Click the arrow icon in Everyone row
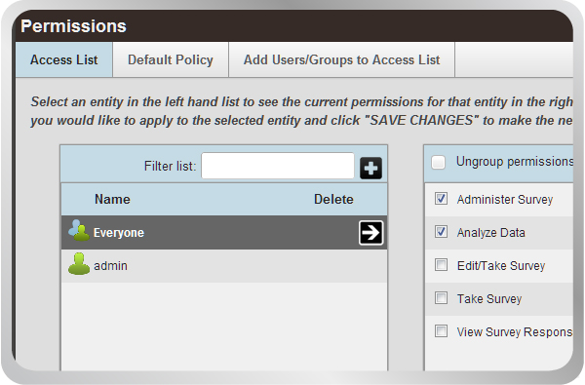Screen dimensions: 585x385 pyautogui.click(x=370, y=232)
